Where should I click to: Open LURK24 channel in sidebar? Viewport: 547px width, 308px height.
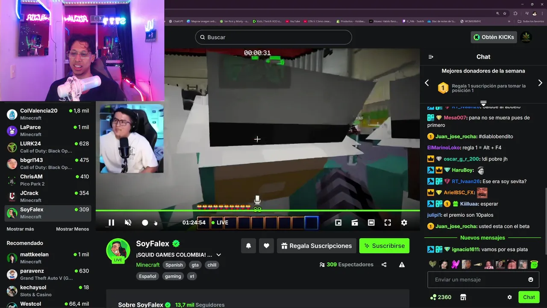tap(48, 147)
